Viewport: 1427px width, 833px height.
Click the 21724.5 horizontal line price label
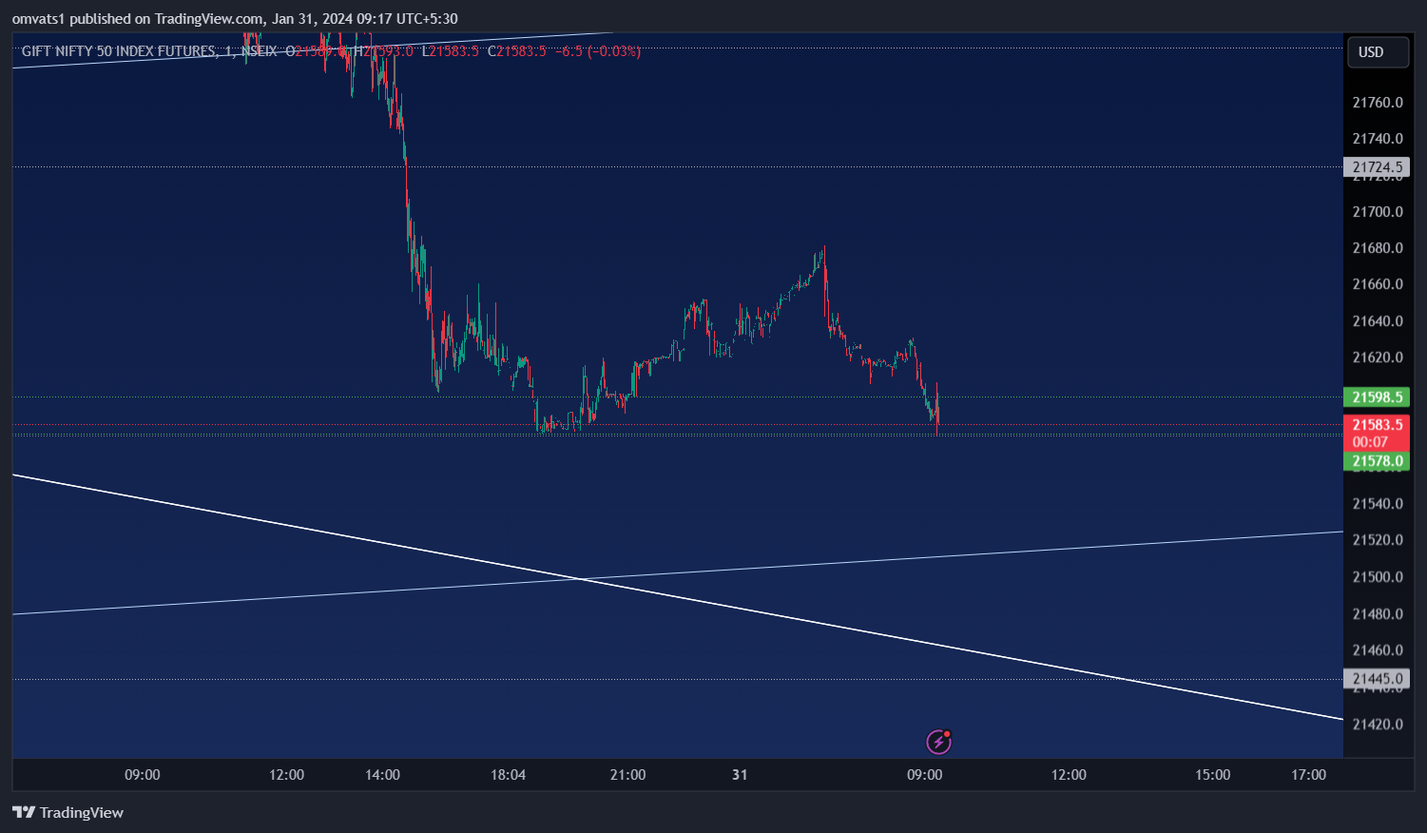1376,166
